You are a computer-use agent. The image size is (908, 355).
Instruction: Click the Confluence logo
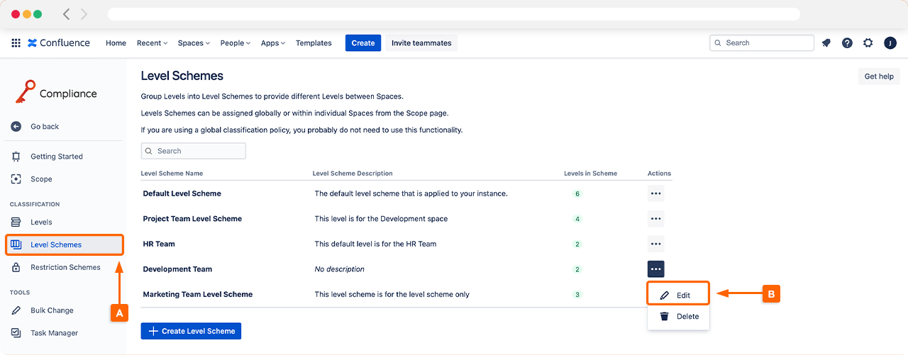pos(59,43)
